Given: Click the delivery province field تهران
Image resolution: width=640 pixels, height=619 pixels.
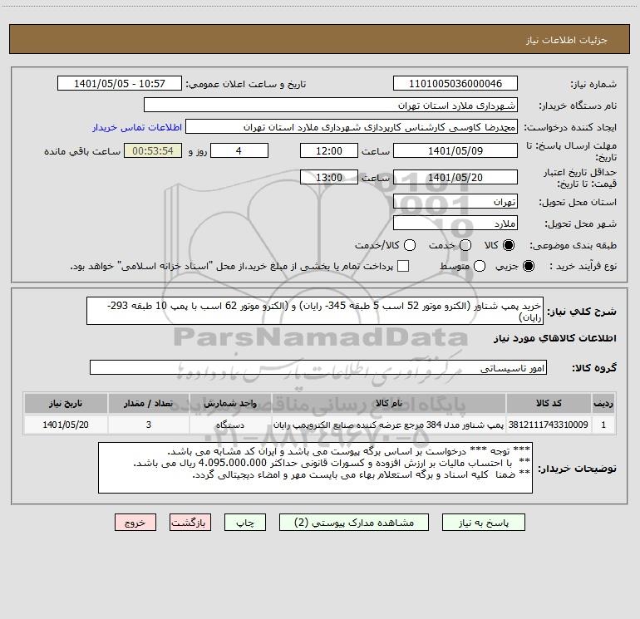Looking at the screenshot, I should 455,202.
